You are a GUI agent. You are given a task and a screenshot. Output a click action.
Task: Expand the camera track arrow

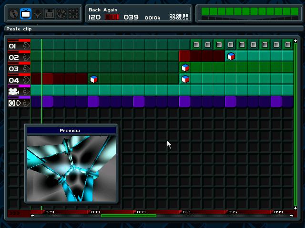26,92
